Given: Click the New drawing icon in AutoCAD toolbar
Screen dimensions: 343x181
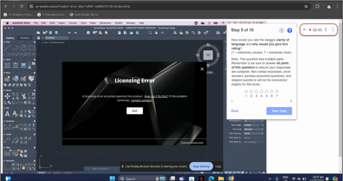Looking at the screenshot, I should (38, 32).
